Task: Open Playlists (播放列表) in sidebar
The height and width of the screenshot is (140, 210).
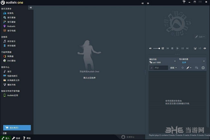Action: [x=9, y=85]
